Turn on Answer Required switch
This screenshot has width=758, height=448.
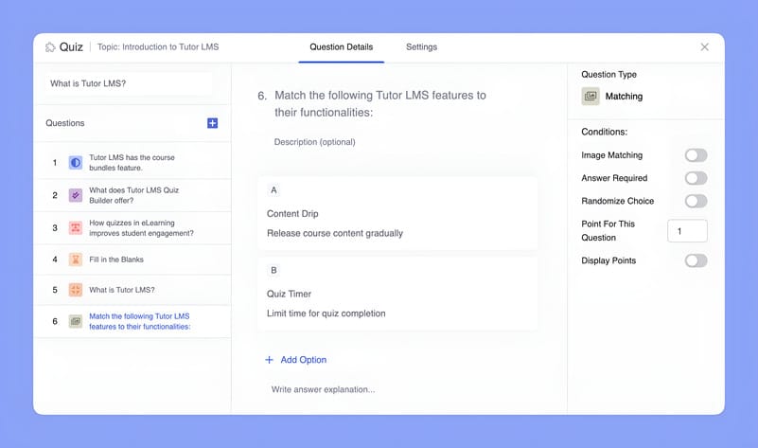pyautogui.click(x=696, y=178)
